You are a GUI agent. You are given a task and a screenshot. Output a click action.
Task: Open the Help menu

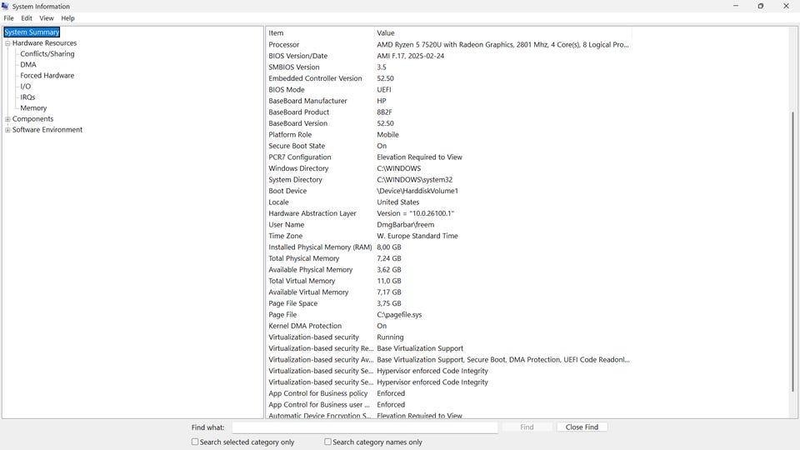(67, 17)
